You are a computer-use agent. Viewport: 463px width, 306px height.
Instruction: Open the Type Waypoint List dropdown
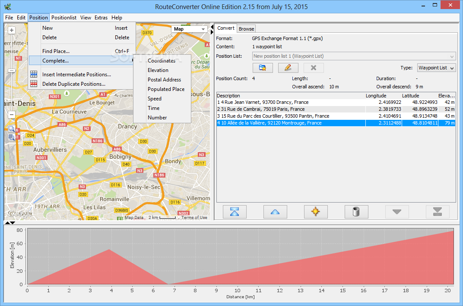pos(436,68)
